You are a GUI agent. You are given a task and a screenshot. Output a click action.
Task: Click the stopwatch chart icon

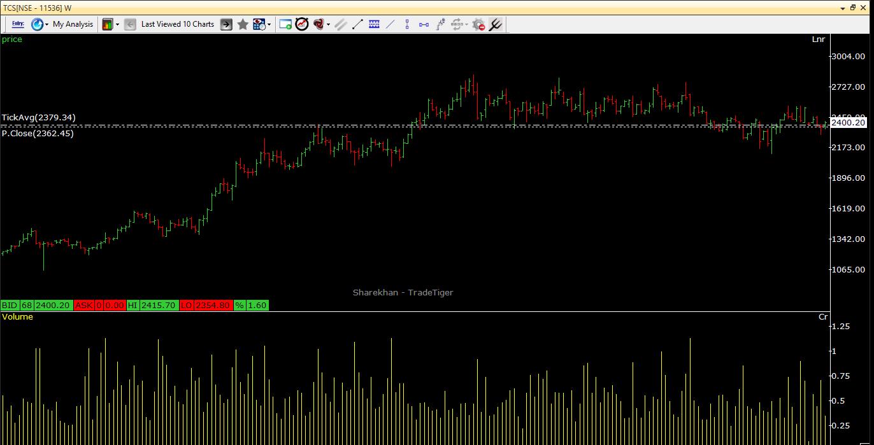coord(302,24)
